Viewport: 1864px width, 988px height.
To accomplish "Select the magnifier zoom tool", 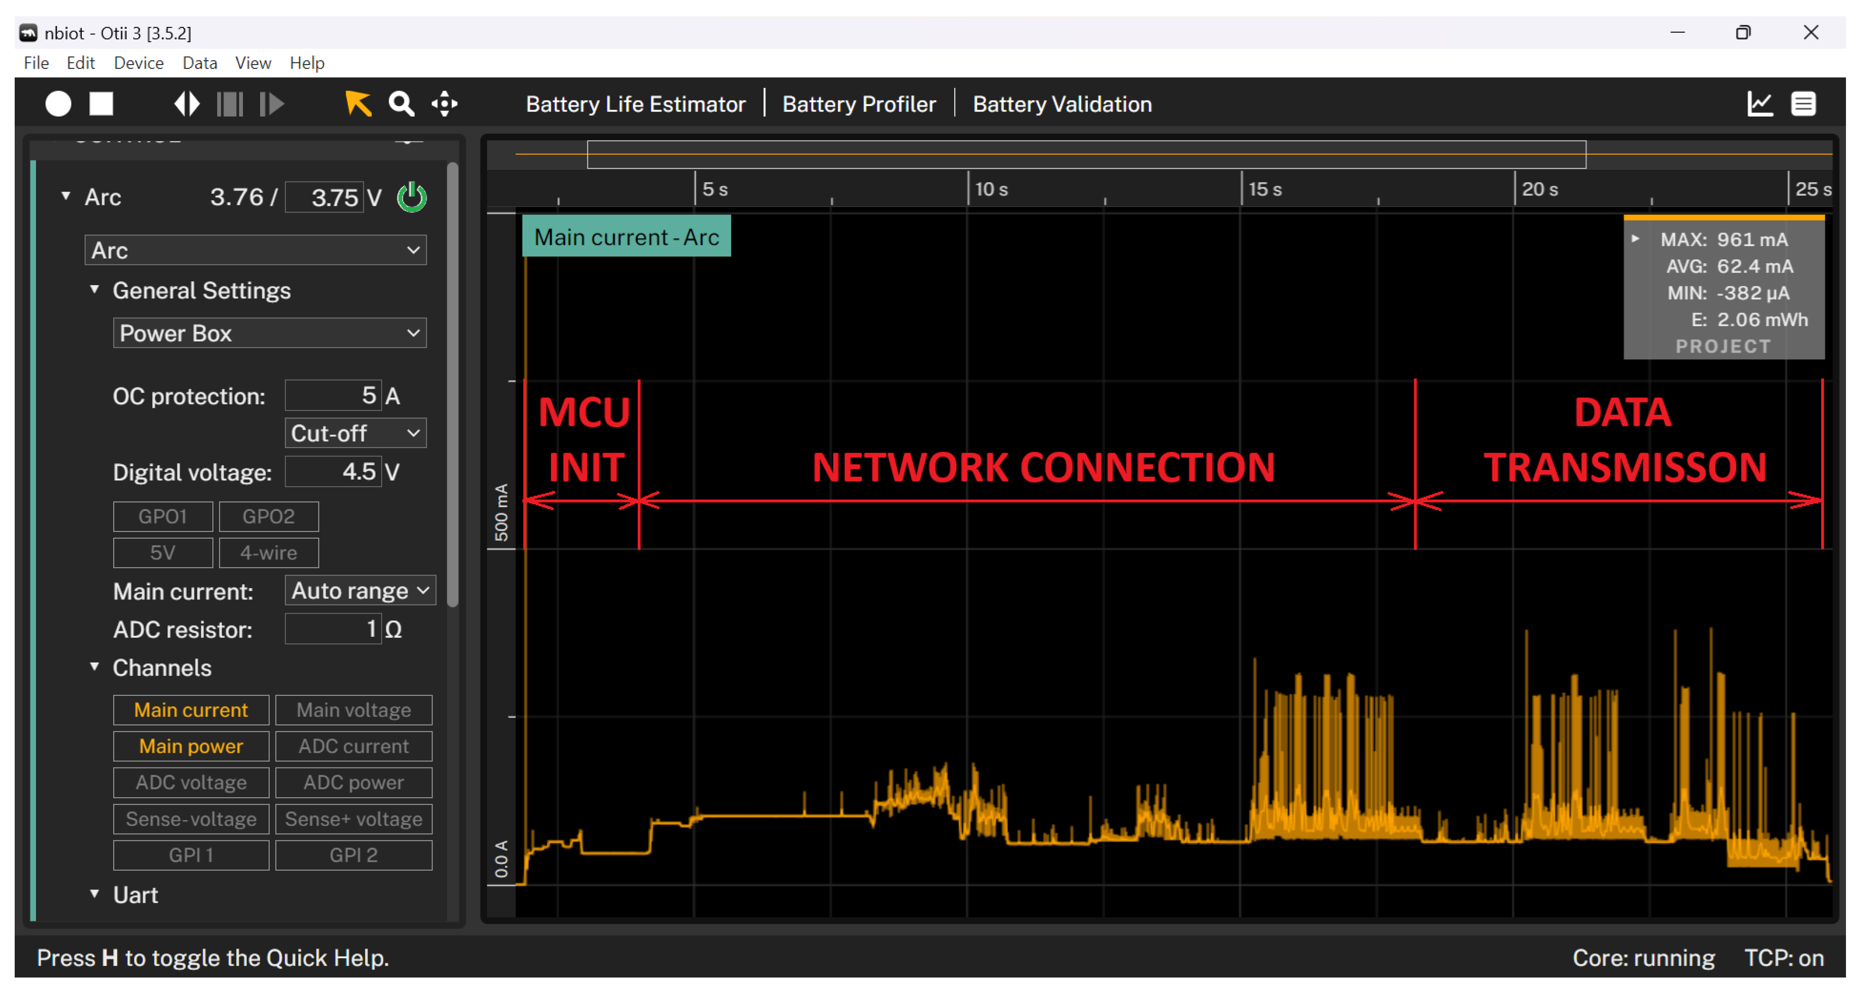I will click(x=401, y=104).
